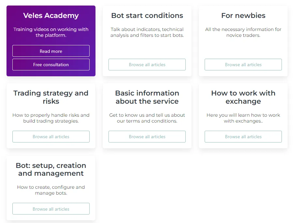Request a Free consultation

[51, 65]
